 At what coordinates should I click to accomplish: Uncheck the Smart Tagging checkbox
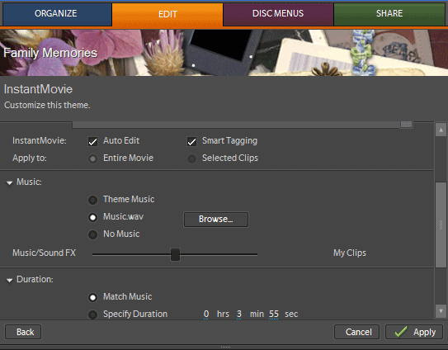191,141
